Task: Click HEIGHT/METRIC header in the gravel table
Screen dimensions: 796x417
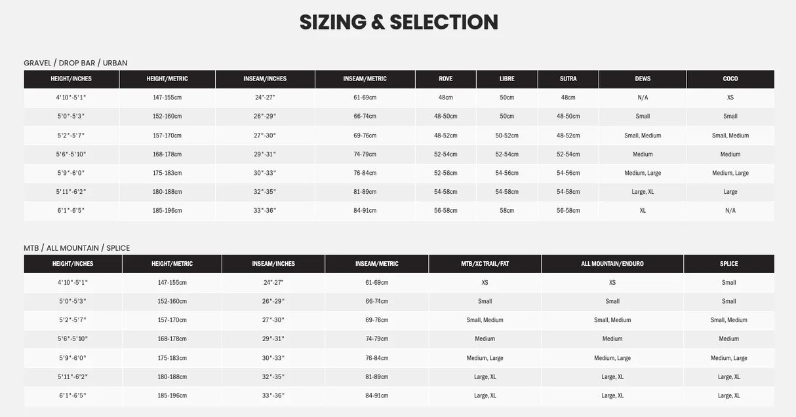Action: [x=167, y=79]
